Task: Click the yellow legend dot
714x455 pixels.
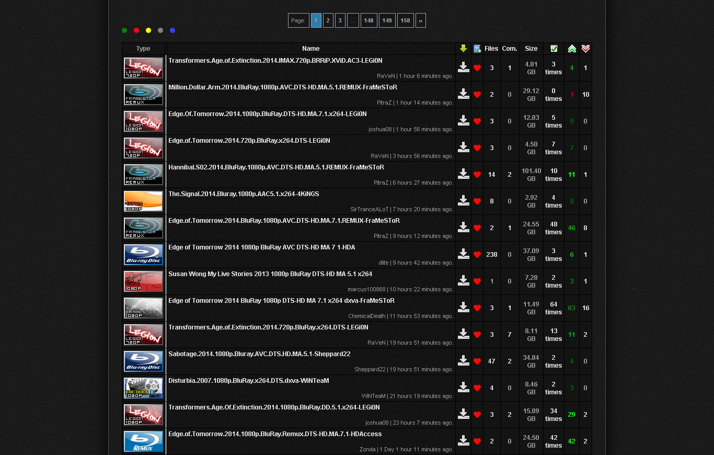Action: [x=148, y=30]
